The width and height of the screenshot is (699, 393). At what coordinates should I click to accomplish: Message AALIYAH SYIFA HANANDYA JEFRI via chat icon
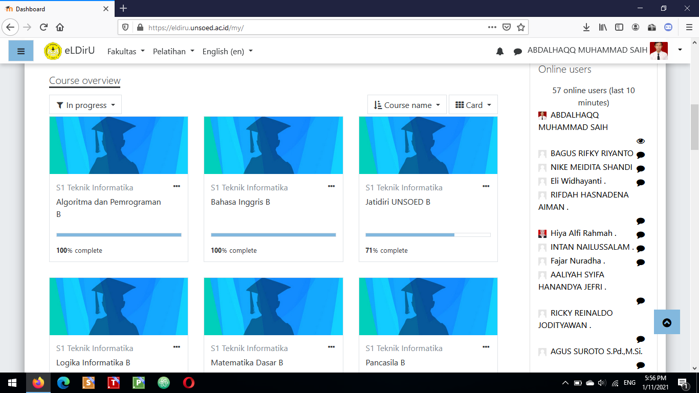click(641, 301)
